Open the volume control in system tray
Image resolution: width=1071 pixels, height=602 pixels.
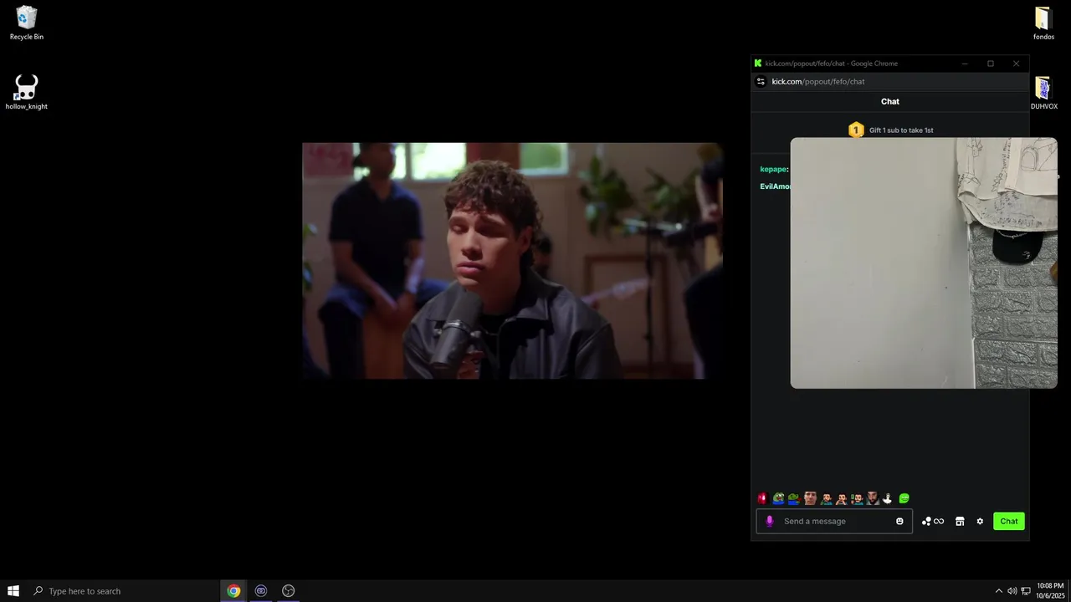point(1012,591)
